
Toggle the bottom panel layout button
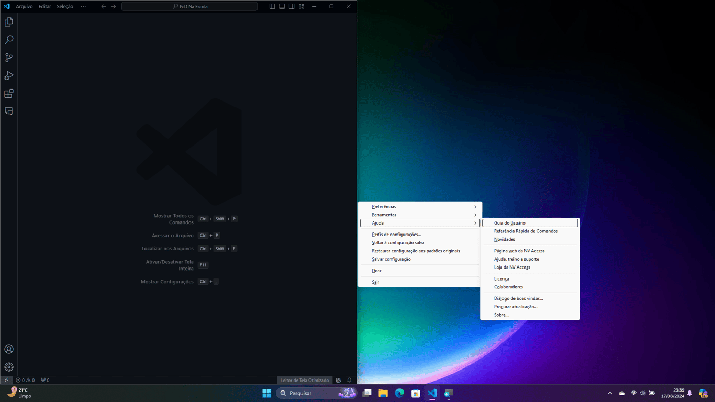[x=282, y=6]
